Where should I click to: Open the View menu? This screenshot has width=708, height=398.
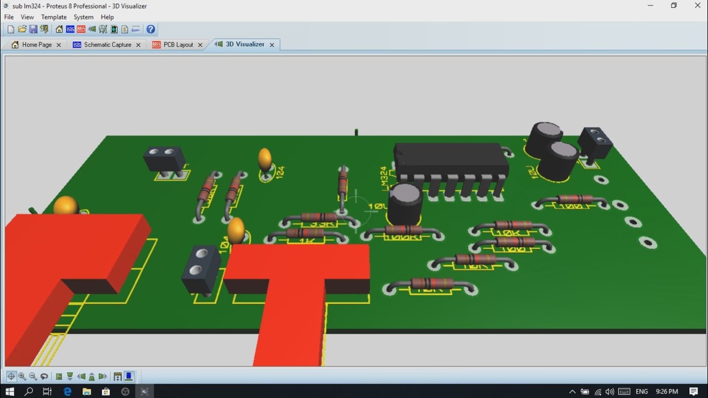tap(27, 17)
